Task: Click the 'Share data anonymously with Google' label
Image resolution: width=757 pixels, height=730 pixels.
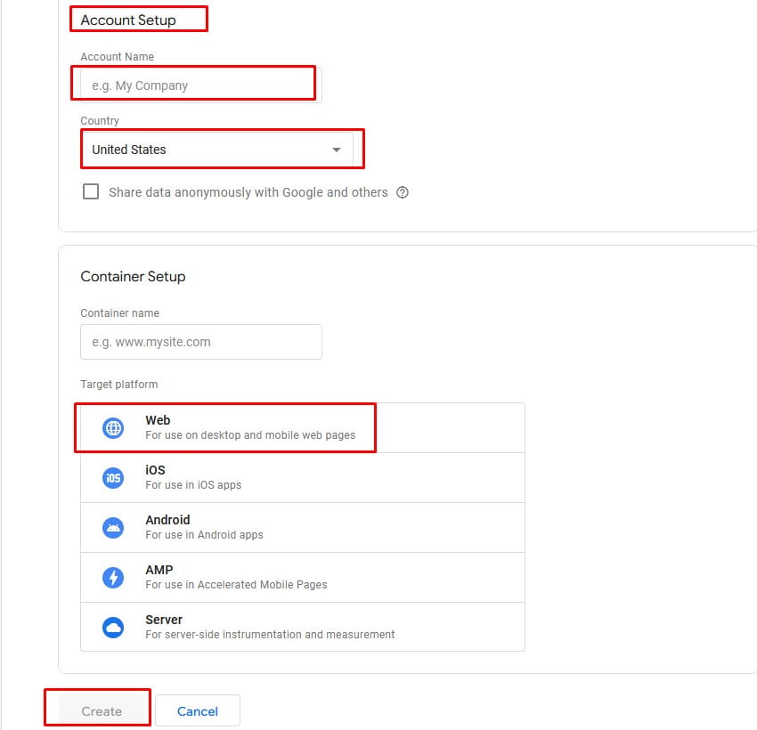Action: point(248,192)
